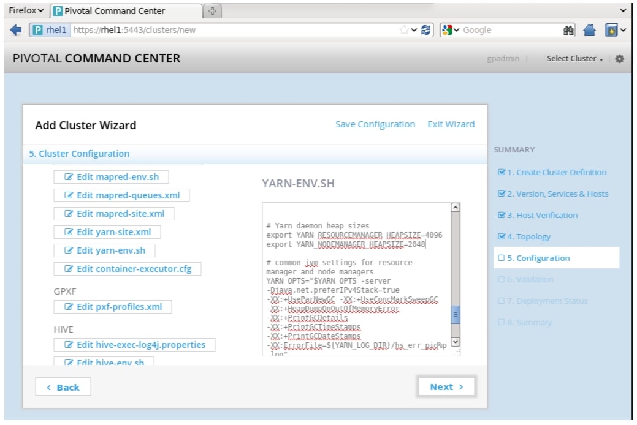This screenshot has width=637, height=425.
Task: Open Edit yarn-env.sh
Action: [x=104, y=250]
